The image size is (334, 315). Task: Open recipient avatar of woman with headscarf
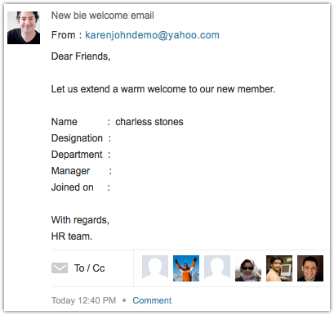248,268
